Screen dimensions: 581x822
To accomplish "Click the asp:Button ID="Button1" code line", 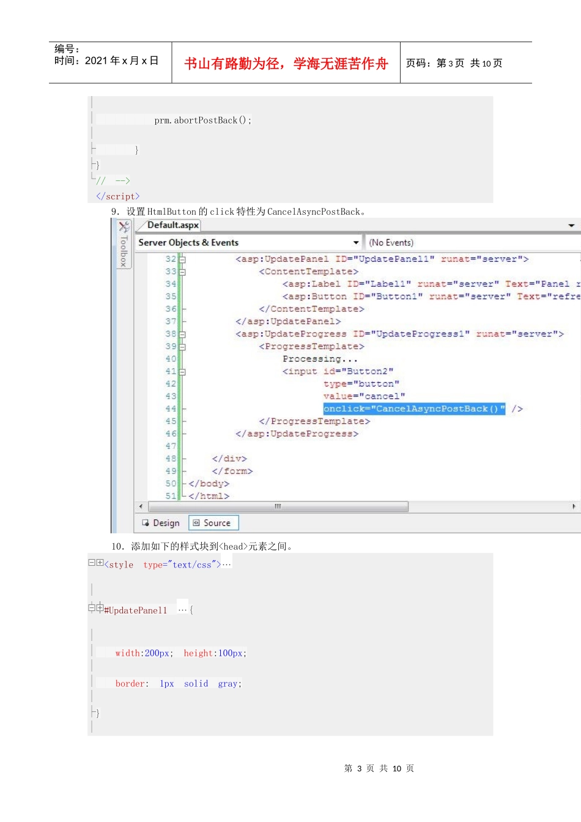I will (x=431, y=297).
